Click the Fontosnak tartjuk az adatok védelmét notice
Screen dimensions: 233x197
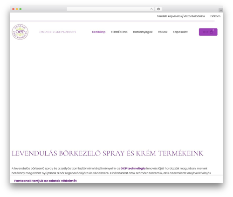coord(45,181)
